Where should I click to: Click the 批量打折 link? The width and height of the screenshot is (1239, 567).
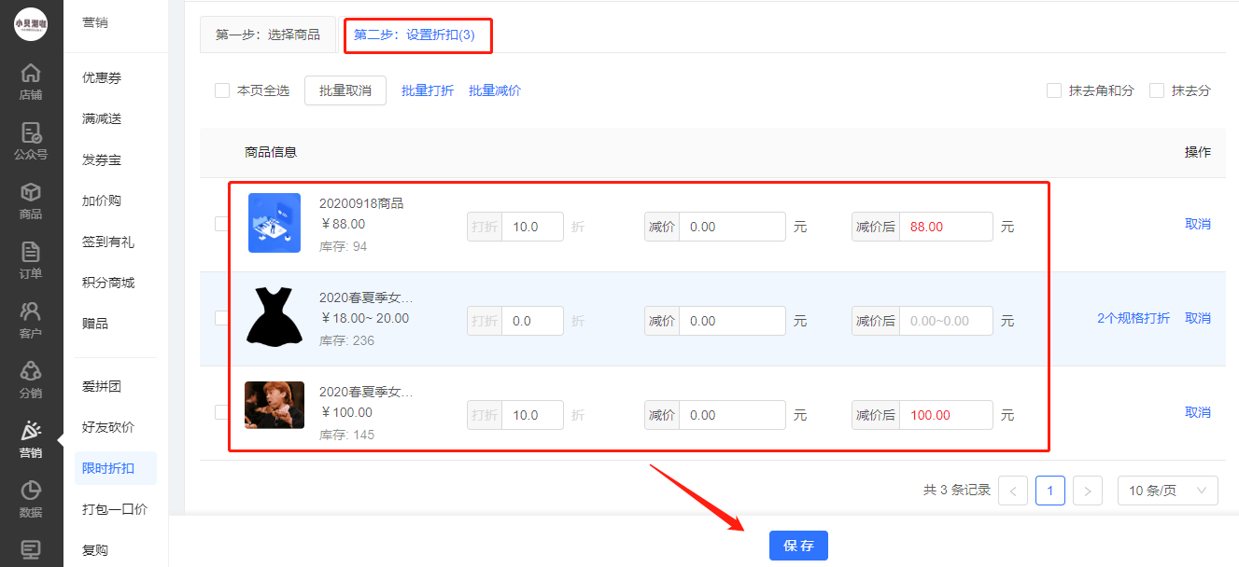(x=428, y=90)
